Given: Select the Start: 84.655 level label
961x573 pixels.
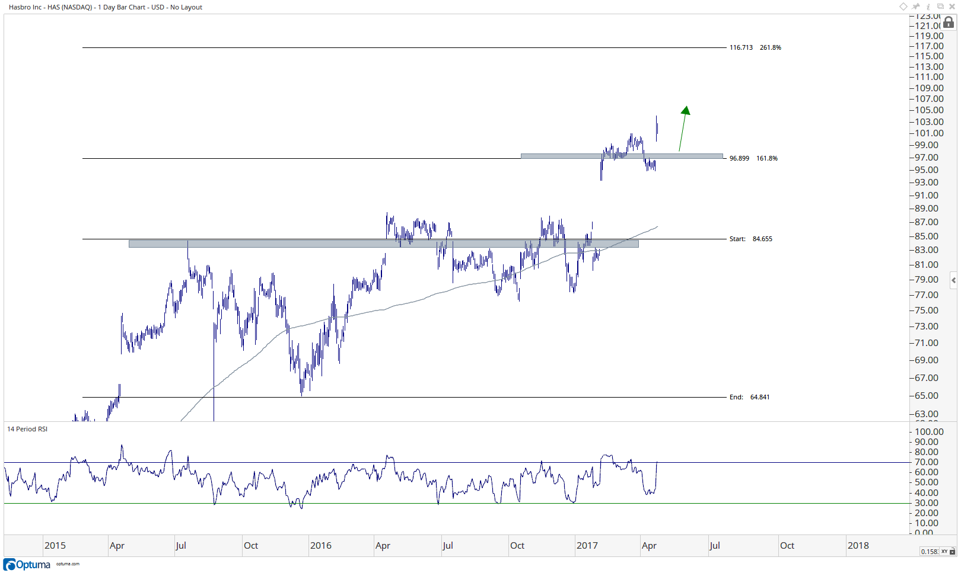Looking at the screenshot, I should click(x=751, y=239).
